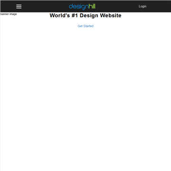Click the banner image placeholder text

coord(9,14)
